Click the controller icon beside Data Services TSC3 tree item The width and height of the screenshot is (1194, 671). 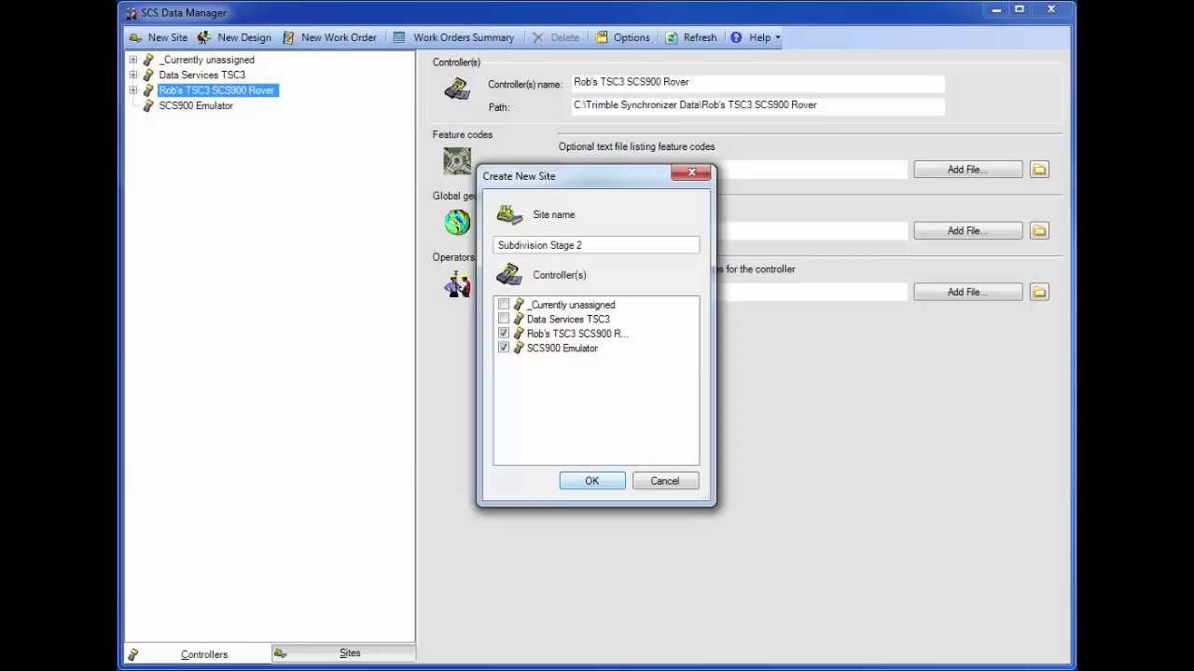click(x=147, y=75)
